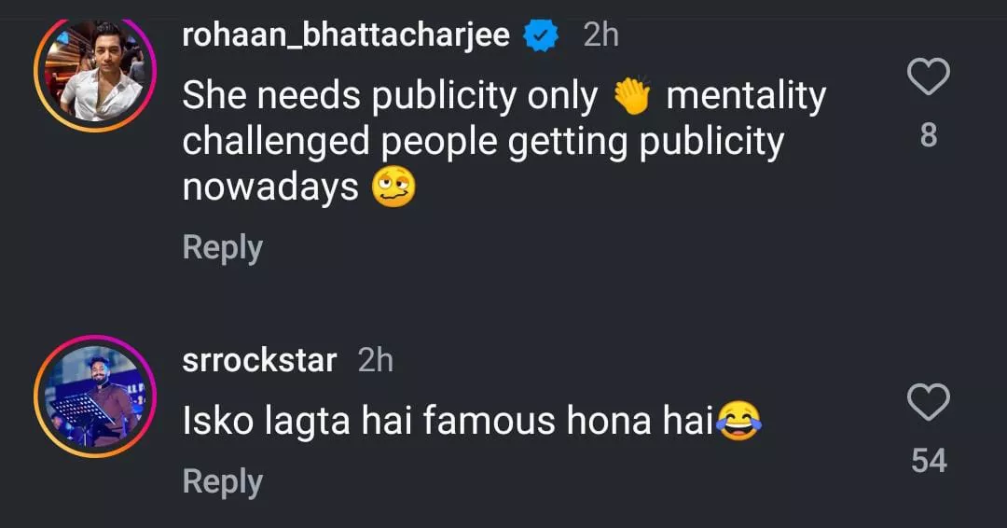
Task: Open srrockstar's profile picture
Action: click(x=97, y=398)
